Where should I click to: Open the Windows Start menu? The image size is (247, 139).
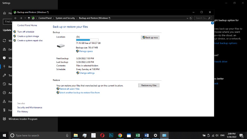pos(4,135)
